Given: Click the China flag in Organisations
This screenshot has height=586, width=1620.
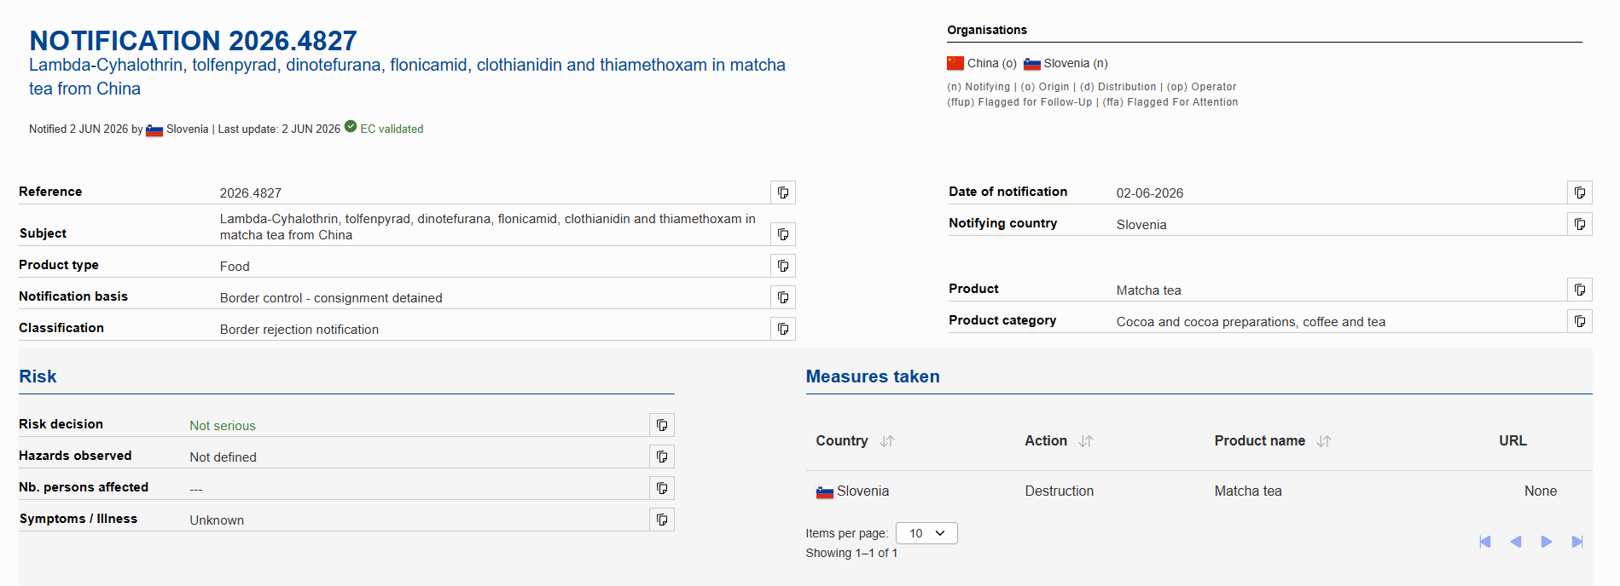Looking at the screenshot, I should (955, 63).
